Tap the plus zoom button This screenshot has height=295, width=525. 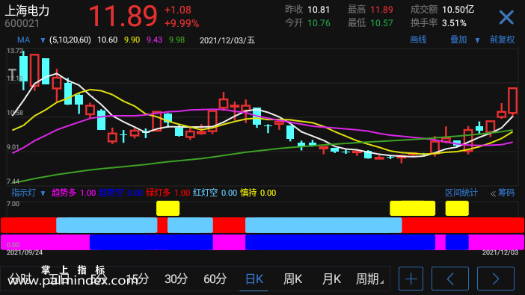tap(411, 279)
